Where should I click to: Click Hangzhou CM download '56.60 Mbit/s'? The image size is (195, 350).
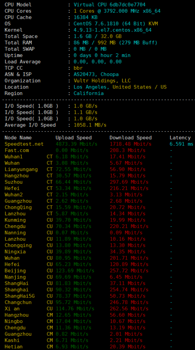pyautogui.click(x=128, y=315)
